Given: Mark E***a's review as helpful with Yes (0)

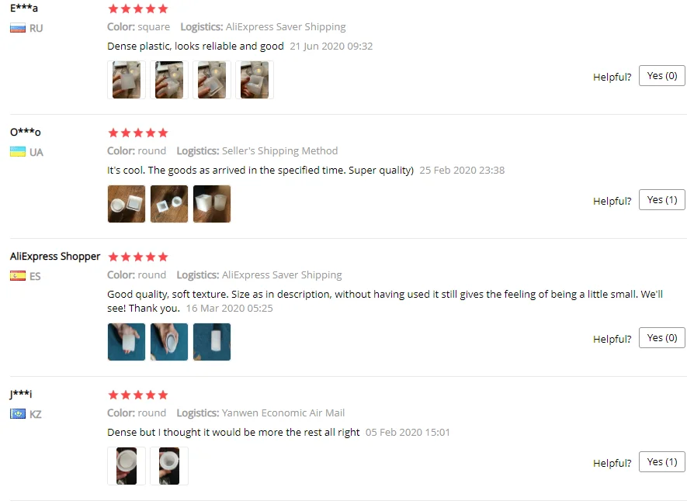Looking at the screenshot, I should pyautogui.click(x=661, y=76).
